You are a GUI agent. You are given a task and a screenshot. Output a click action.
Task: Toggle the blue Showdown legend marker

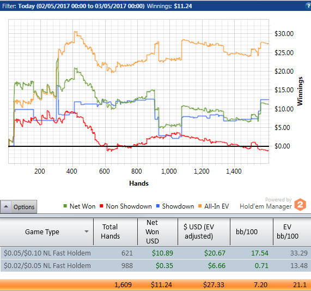pos(158,206)
